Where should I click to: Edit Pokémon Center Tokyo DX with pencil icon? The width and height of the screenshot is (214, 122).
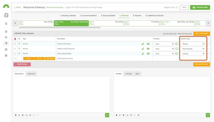(143, 49)
